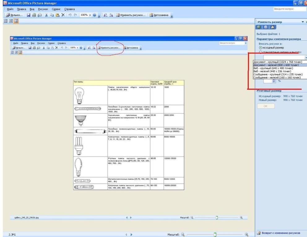This screenshot has height=237, width=307.
Task: Switch to thumbnail view
Action: click(6, 21)
